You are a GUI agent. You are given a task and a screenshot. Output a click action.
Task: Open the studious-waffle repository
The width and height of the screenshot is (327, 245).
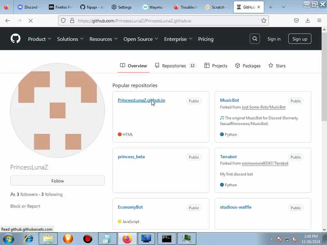click(x=236, y=207)
